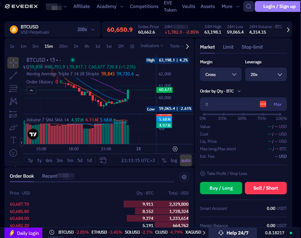Click Login / Sign up

tap(278, 6)
